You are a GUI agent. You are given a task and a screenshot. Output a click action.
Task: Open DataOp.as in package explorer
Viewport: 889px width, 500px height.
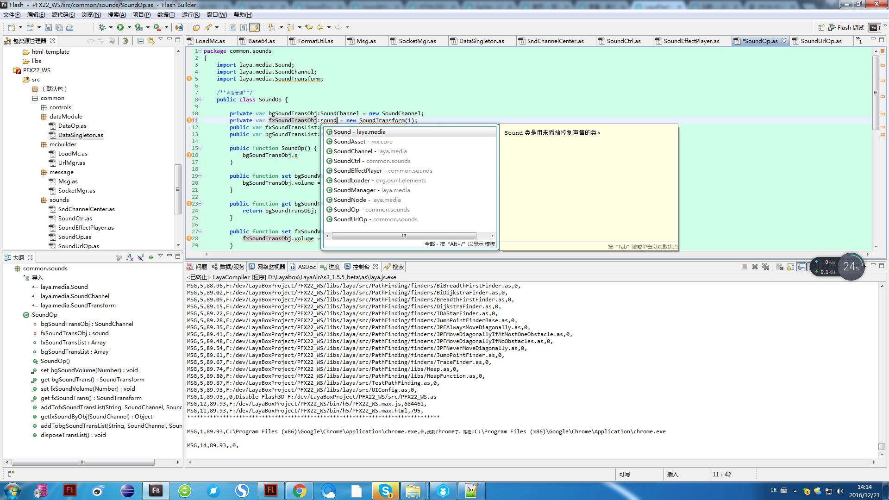coord(72,126)
